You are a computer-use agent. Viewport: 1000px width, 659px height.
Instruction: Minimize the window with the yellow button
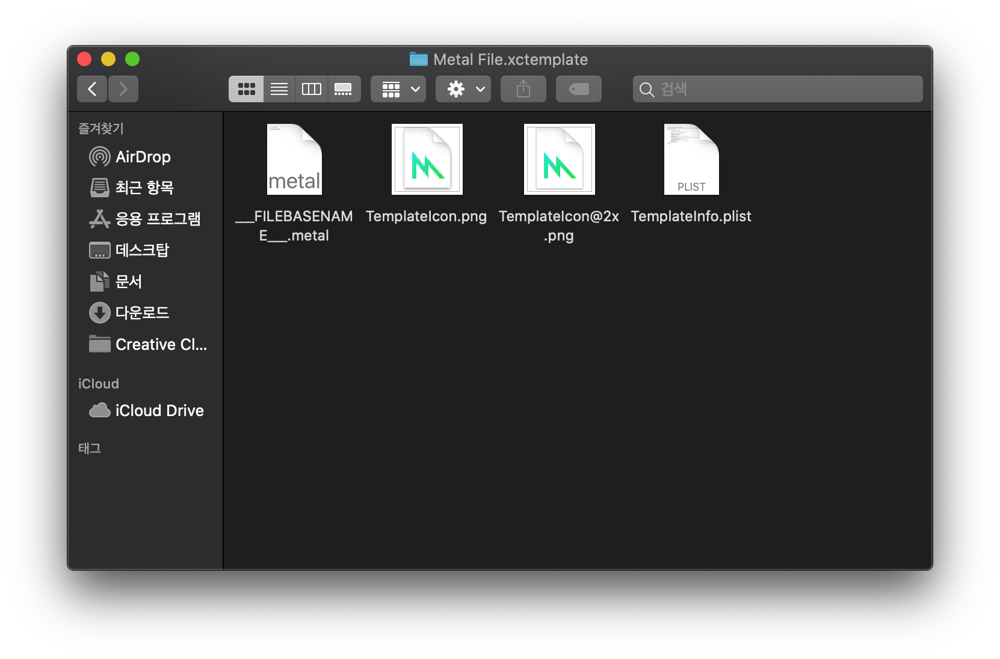coord(108,59)
